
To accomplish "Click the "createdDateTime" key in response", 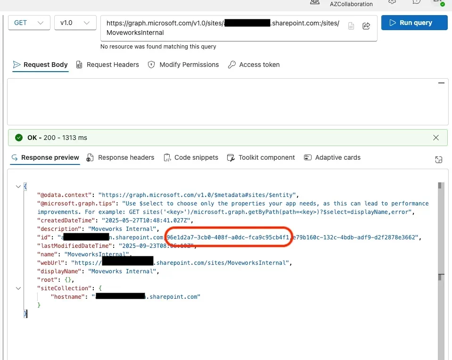I will (67, 221).
